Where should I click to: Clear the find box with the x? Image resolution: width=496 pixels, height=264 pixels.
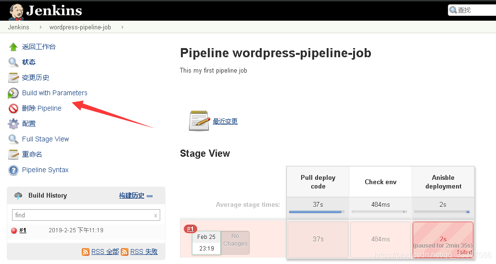(155, 215)
